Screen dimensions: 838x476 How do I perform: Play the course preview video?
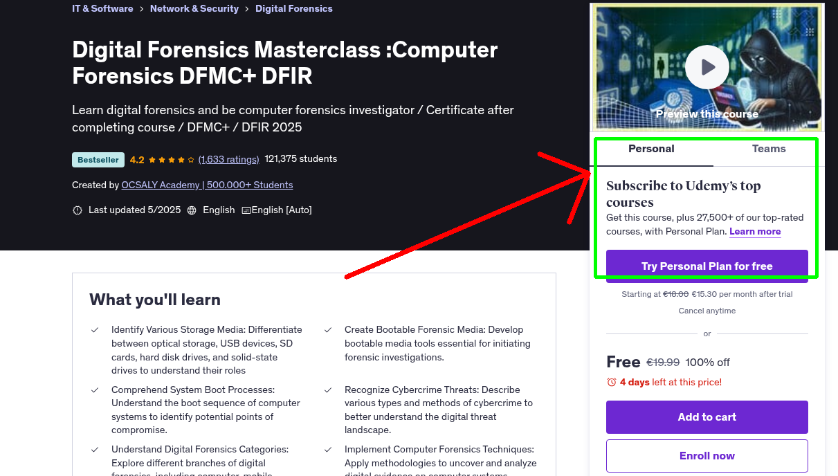[x=707, y=67]
